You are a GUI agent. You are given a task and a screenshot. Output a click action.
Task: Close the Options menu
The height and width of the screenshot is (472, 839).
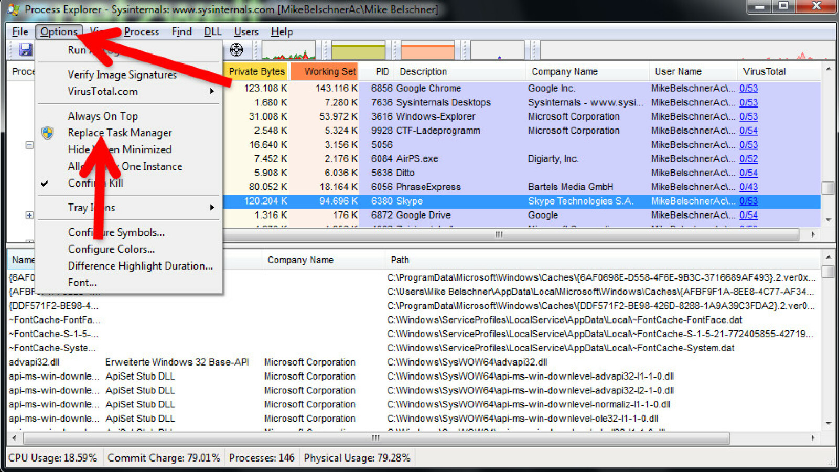[x=59, y=31]
